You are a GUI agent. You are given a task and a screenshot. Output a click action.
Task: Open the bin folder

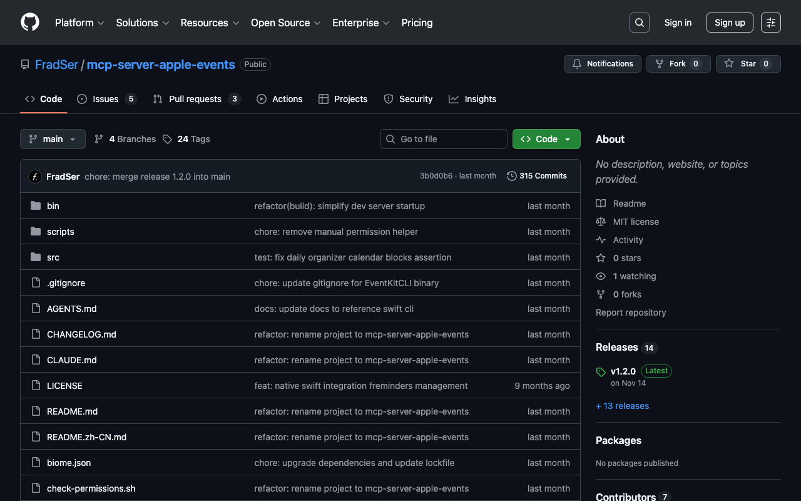click(x=53, y=206)
